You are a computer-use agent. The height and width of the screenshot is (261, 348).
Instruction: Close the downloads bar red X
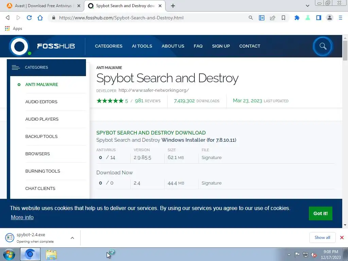(342, 238)
